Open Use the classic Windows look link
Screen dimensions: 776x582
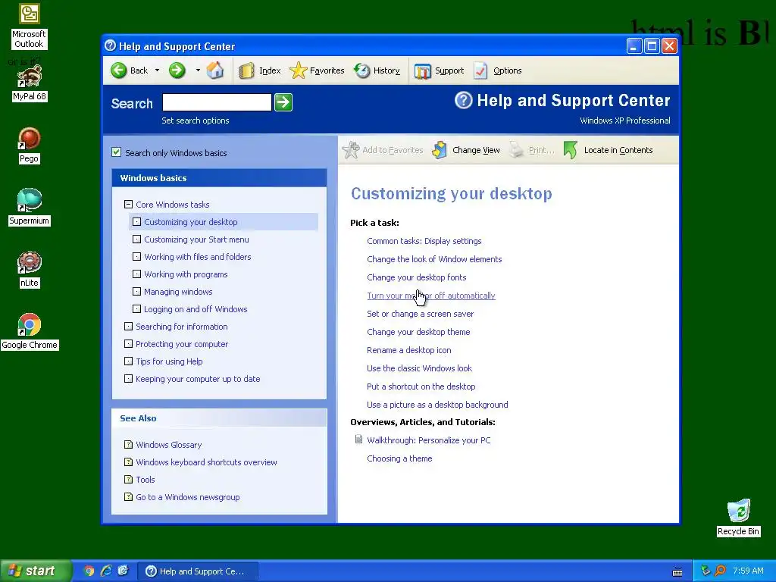pos(419,368)
